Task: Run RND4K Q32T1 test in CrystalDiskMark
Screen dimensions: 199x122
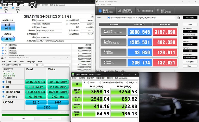Action: click(x=77, y=106)
